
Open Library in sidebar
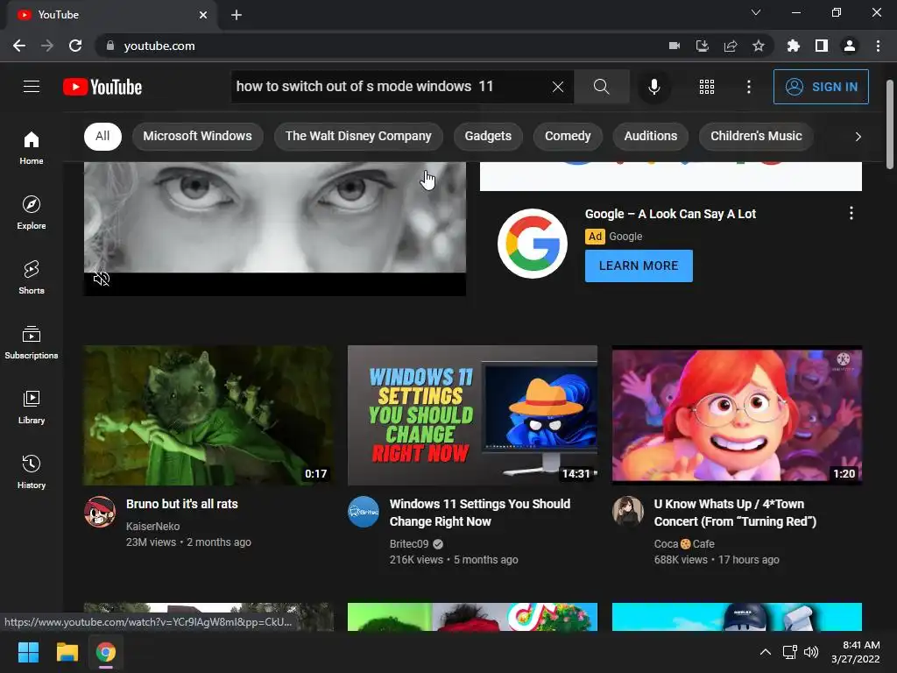32,407
